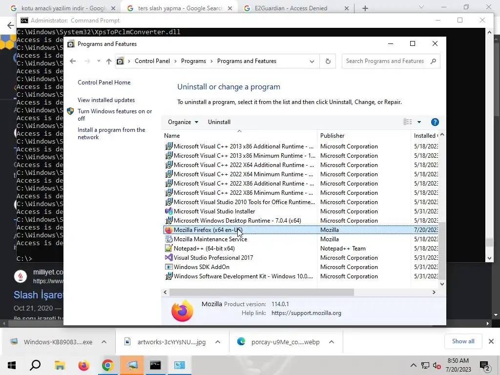Click the search magnifier in Programs and Features
The height and width of the screenshot is (375, 500).
(433, 61)
